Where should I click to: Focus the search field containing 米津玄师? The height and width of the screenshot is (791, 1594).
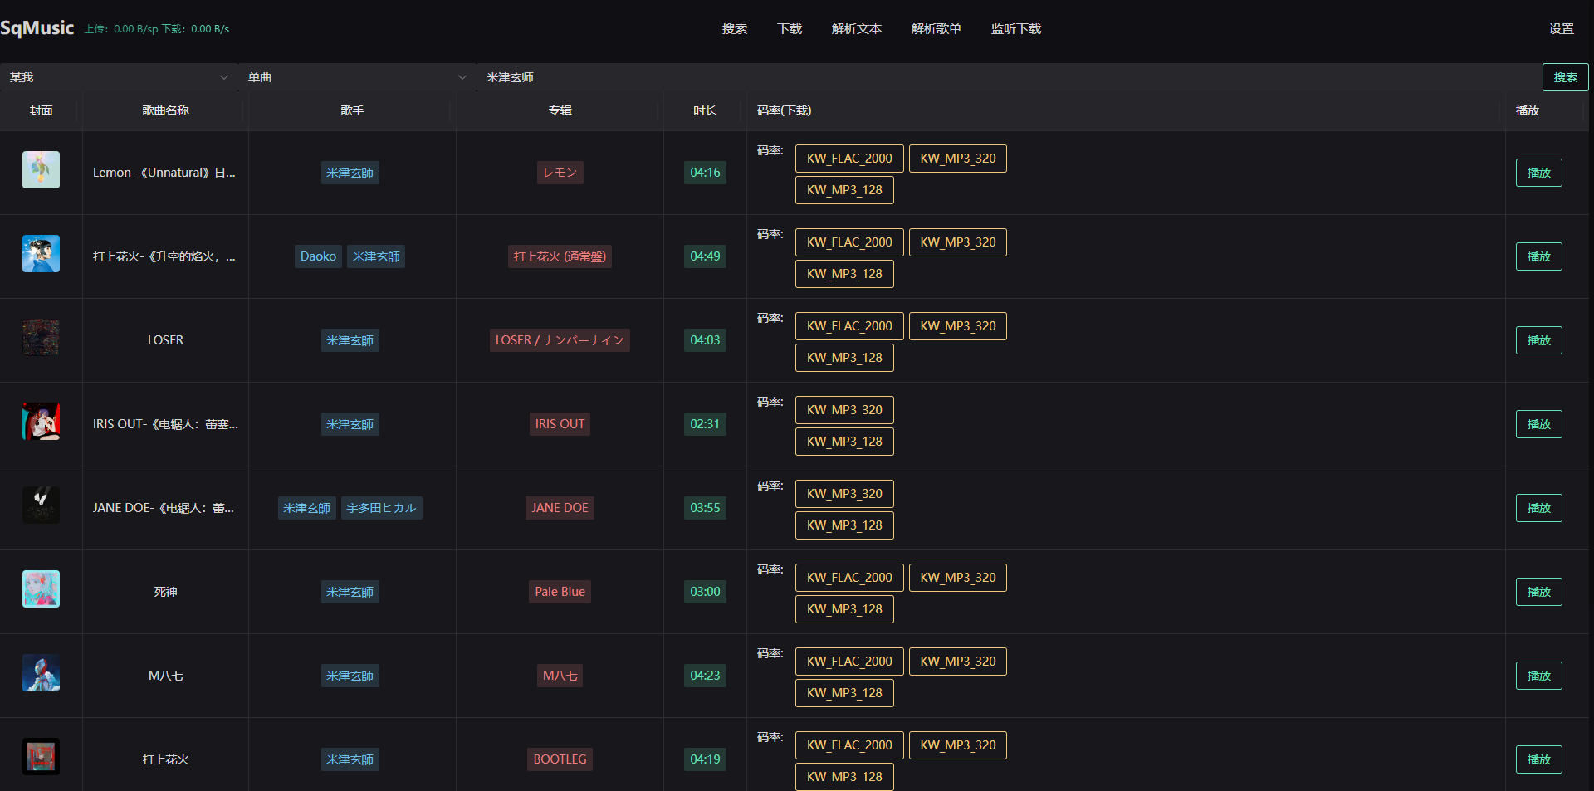pos(996,77)
